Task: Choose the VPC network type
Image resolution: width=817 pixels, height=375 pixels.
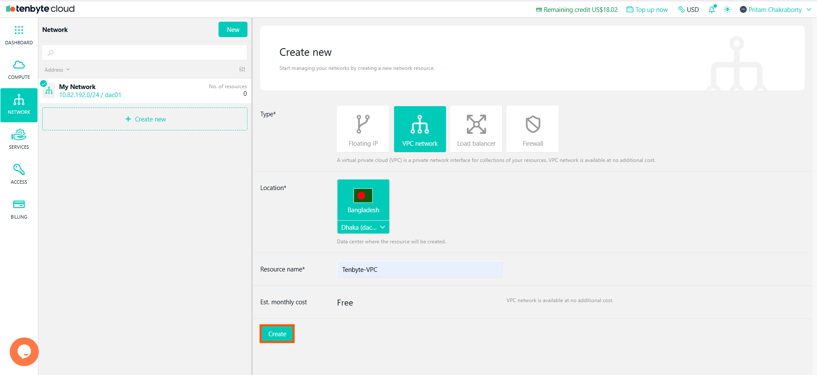Action: [x=420, y=129]
